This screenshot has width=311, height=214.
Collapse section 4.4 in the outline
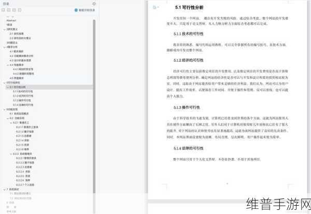[8, 65]
